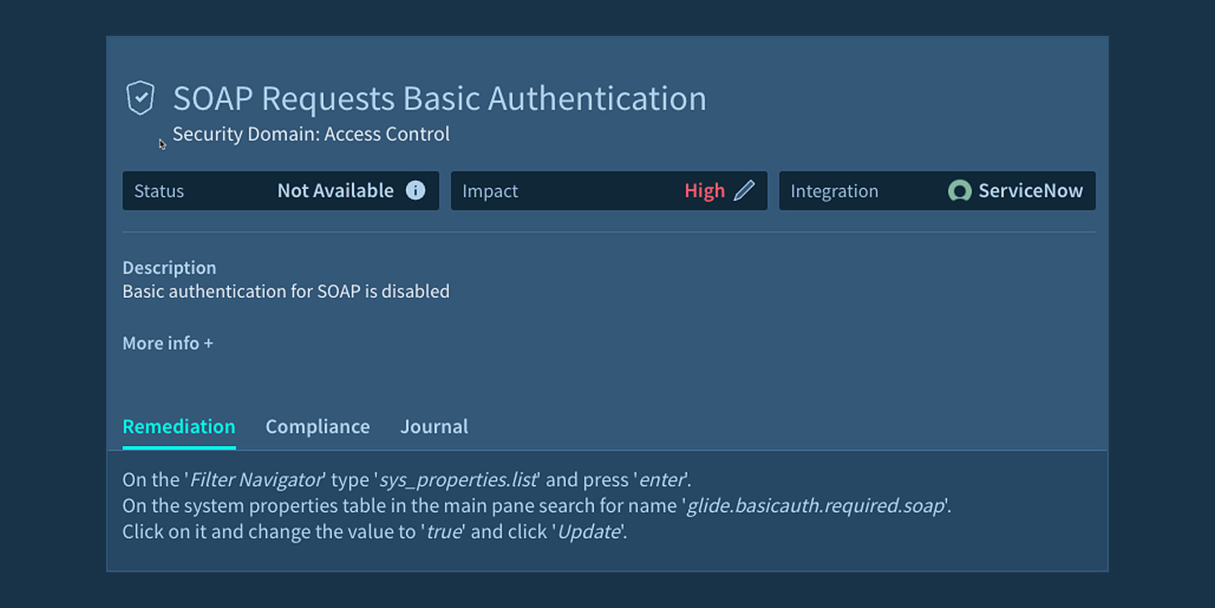Click the shield checkmark icon

tap(140, 98)
